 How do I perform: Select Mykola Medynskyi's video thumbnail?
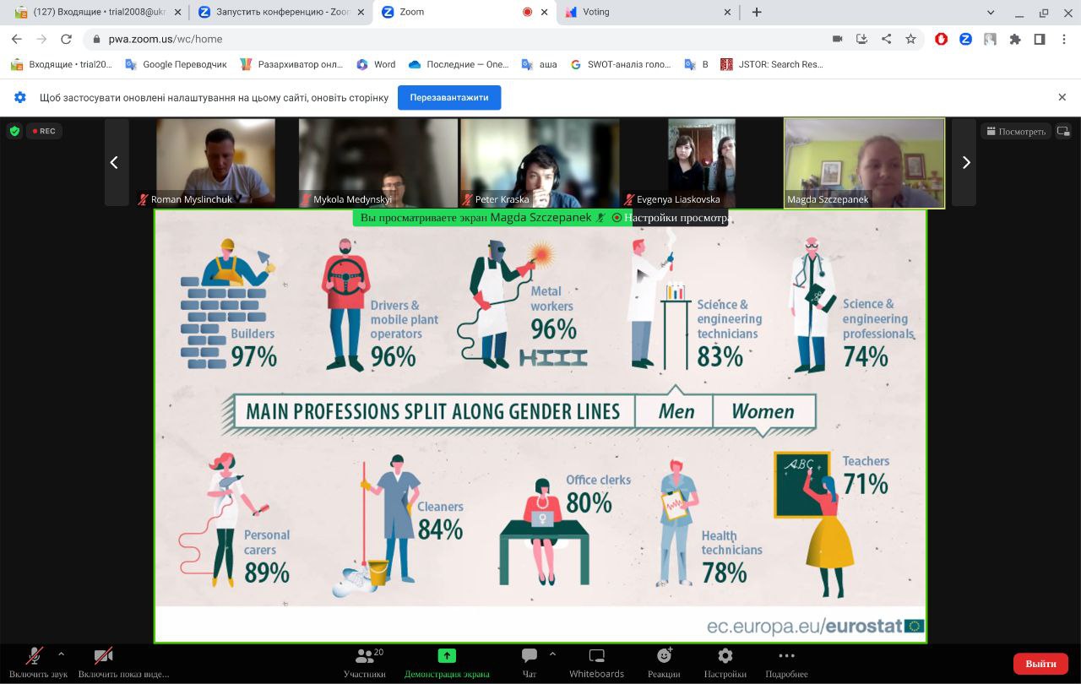tap(378, 163)
